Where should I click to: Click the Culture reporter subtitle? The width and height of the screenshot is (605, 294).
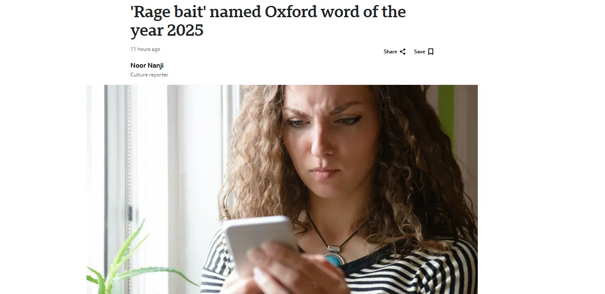click(149, 75)
